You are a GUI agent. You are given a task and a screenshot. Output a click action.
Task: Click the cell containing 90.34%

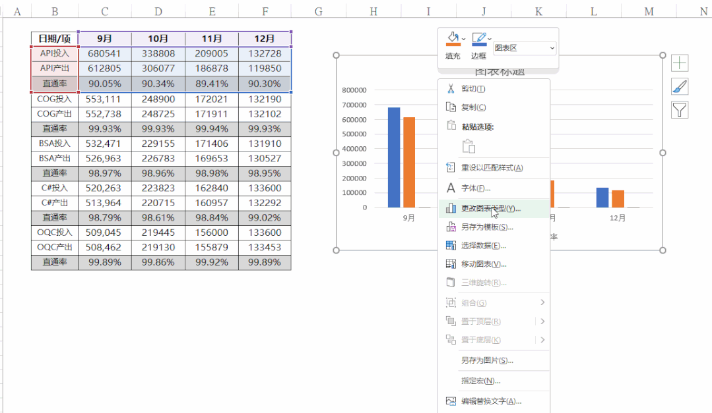pos(158,84)
